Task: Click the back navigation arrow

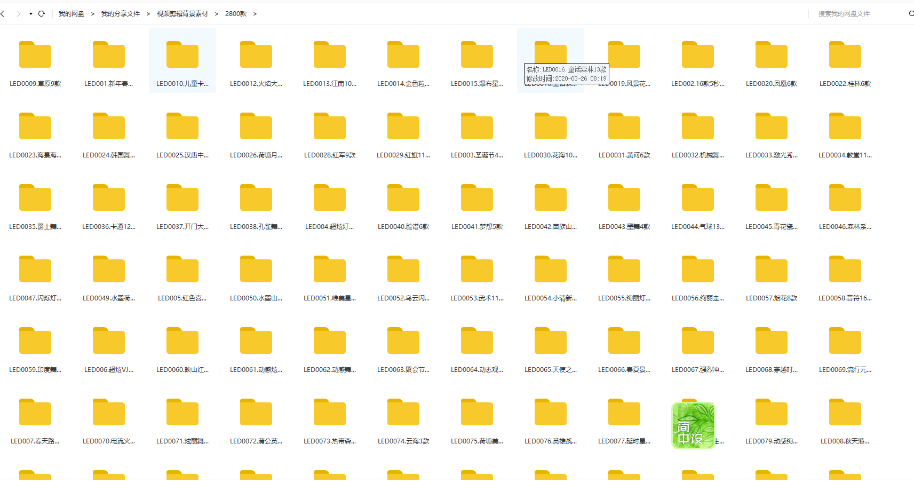Action: point(3,14)
